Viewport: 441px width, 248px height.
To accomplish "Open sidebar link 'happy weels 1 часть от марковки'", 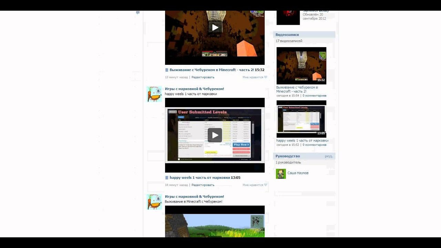I will pos(302,141).
